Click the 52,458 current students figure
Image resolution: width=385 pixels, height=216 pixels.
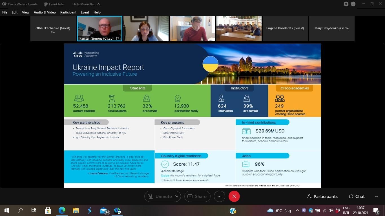pyautogui.click(x=81, y=106)
